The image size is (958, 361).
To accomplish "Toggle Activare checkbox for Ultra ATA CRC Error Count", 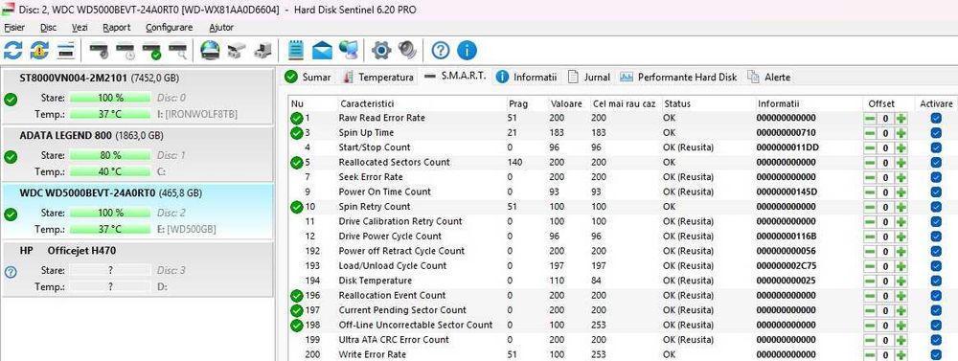I will pyautogui.click(x=936, y=340).
